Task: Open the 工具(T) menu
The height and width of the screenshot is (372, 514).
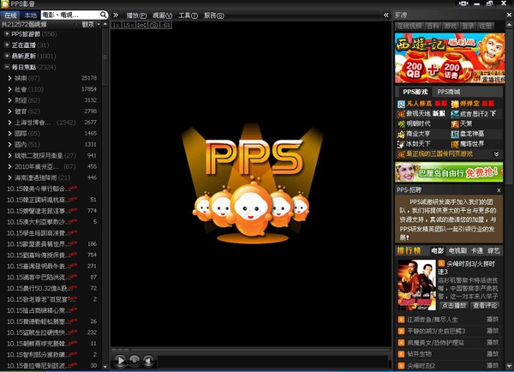Action: pos(188,15)
